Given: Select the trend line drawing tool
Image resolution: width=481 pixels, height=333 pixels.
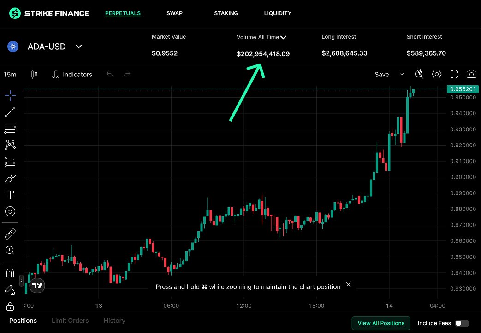Looking at the screenshot, I should coord(10,112).
